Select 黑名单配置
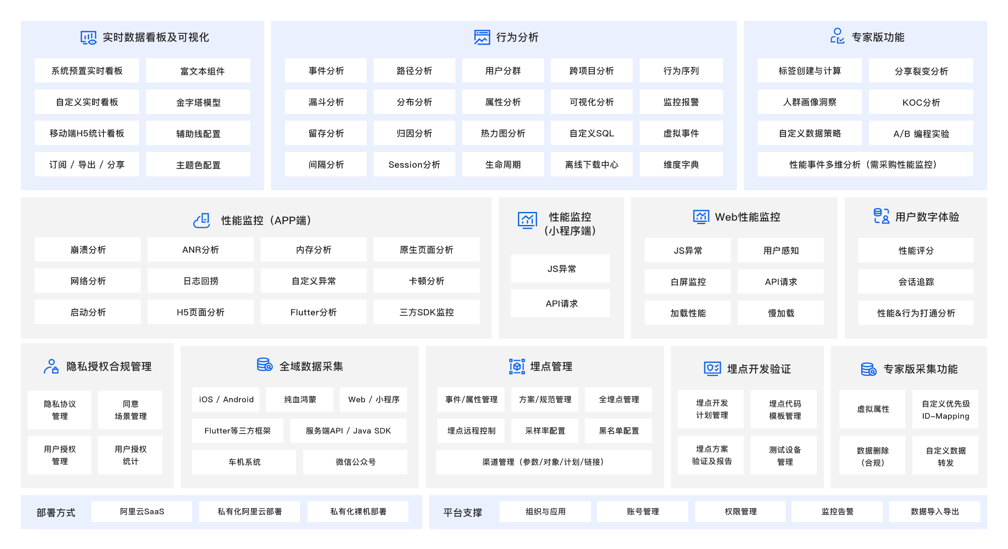This screenshot has width=1008, height=549. tap(619, 430)
